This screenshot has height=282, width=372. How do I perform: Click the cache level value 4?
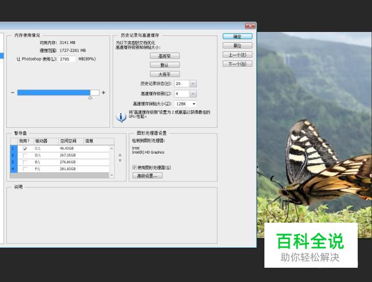point(182,94)
